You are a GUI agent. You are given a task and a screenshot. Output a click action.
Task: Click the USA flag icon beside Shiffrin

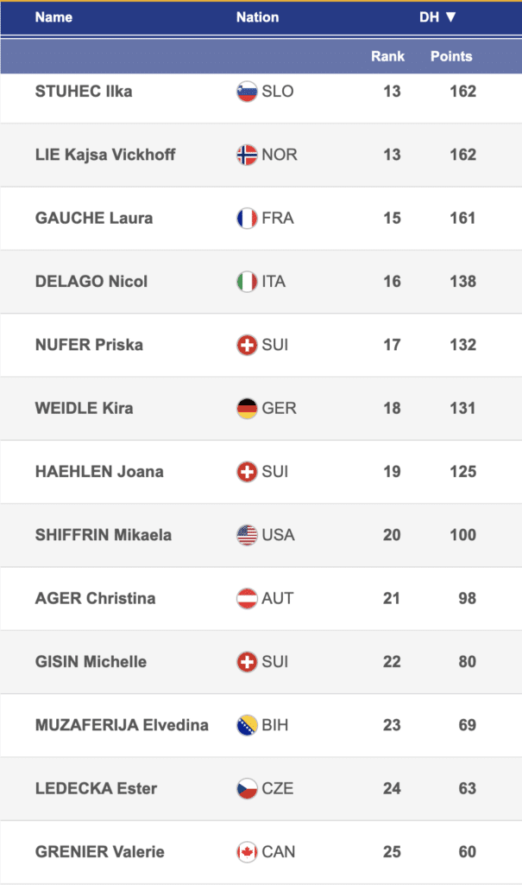pos(247,535)
